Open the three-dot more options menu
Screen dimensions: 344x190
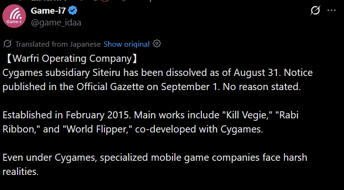point(332,10)
